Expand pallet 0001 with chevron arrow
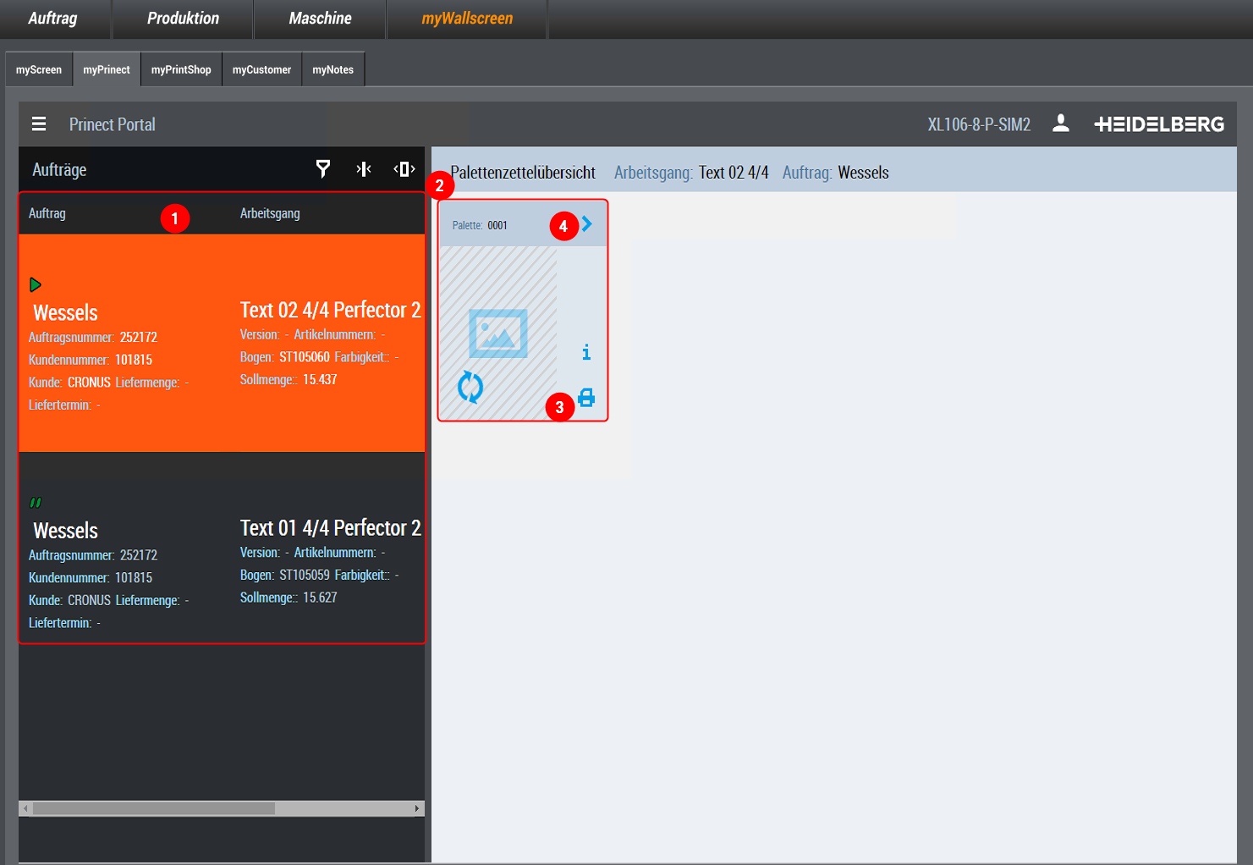 587,224
